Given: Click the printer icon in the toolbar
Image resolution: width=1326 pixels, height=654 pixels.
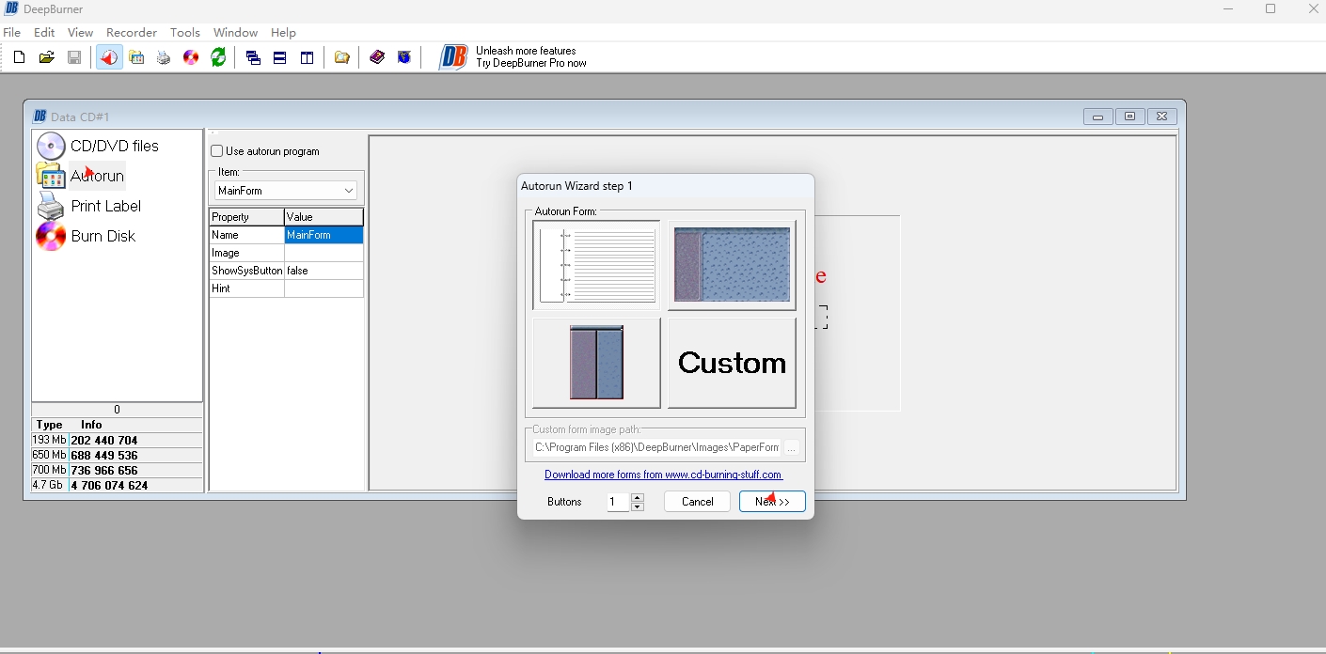Looking at the screenshot, I should [164, 58].
